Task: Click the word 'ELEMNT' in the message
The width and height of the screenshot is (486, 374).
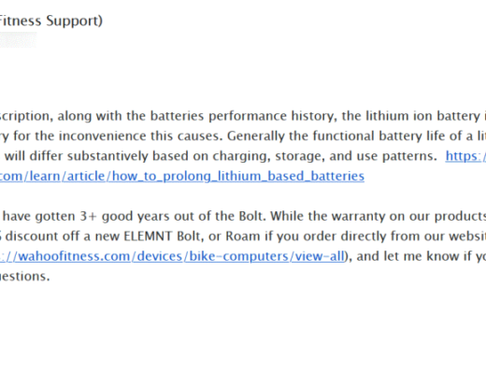Action: tap(148, 237)
